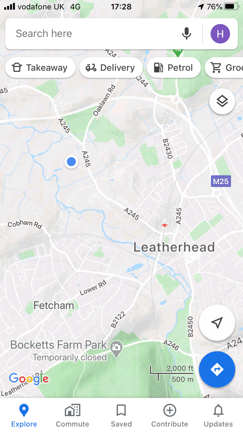243x433 pixels.
Task: Tap the location arrow to recenter map
Action: point(217,322)
